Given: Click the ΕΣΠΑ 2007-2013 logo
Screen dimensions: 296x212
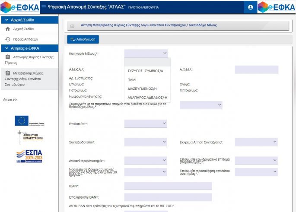Looking at the screenshot, I should point(29,156).
